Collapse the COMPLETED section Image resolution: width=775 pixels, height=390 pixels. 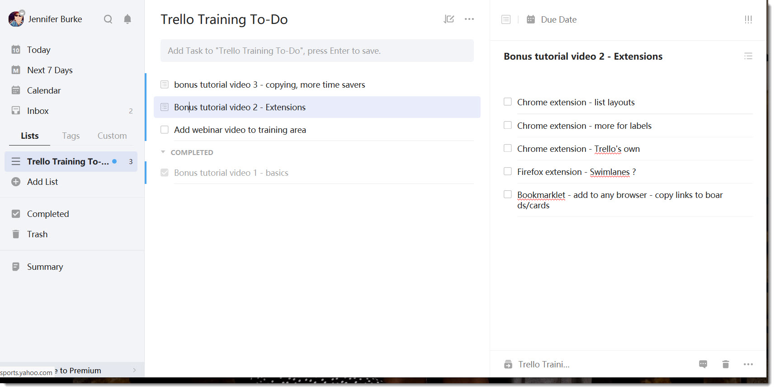pos(163,152)
